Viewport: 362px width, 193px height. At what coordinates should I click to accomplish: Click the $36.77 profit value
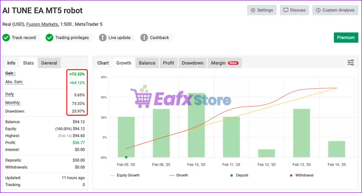[79, 143]
